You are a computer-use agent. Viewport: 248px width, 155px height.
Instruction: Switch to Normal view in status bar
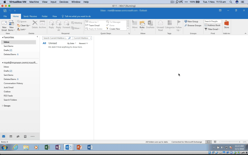coord(208,142)
